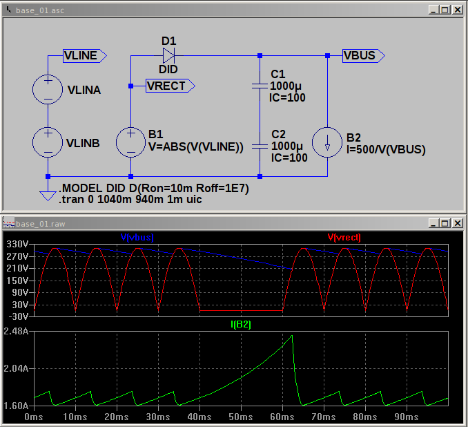This screenshot has width=468, height=427.
Task: Click the DID model name under D1
Action: 168,69
